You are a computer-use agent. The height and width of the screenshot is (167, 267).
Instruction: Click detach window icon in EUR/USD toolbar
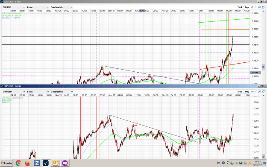(x=263, y=7)
